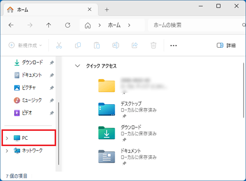Open the 新規作成 dropdown

(25, 45)
